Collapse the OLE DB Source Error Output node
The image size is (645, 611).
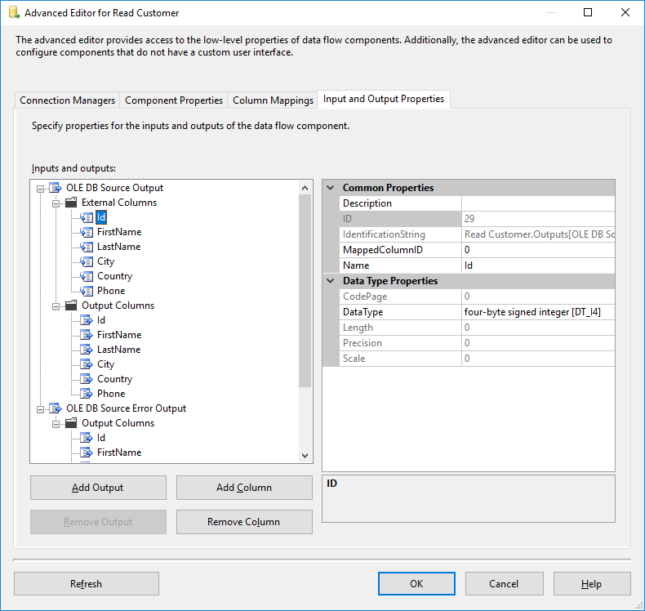[x=40, y=409]
